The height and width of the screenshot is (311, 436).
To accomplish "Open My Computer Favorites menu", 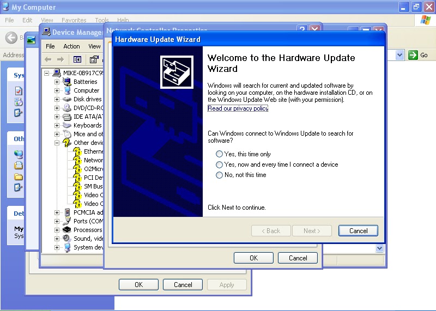I will tap(74, 20).
